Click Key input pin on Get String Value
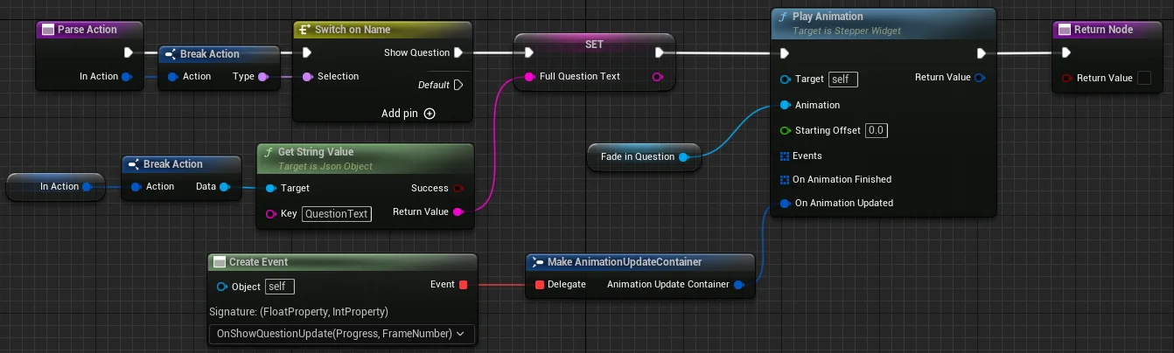 [x=270, y=213]
